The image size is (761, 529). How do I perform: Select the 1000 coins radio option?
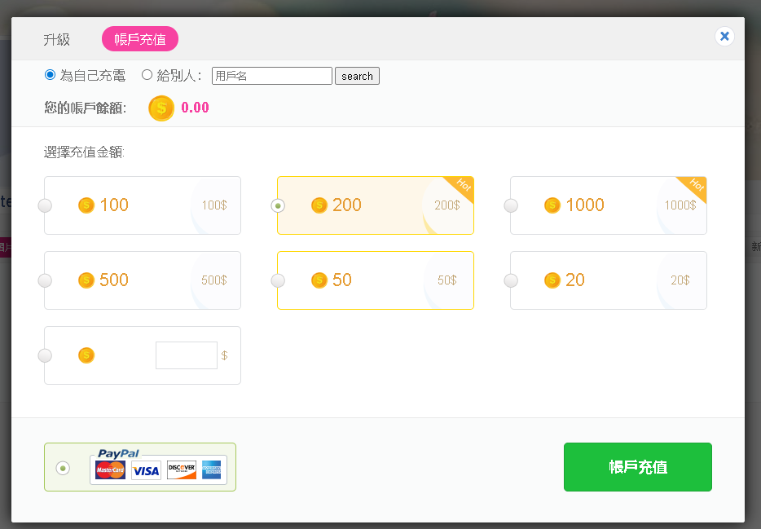pos(511,205)
